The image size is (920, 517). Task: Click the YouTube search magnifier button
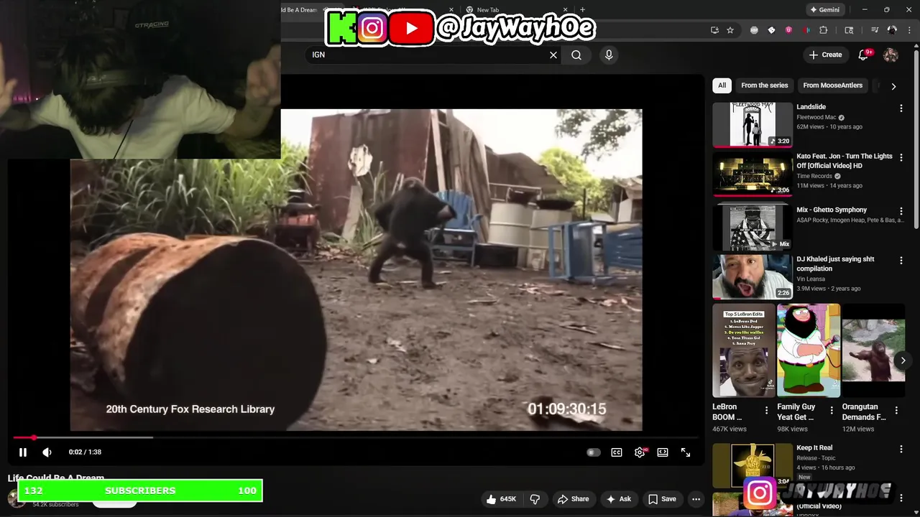(576, 55)
